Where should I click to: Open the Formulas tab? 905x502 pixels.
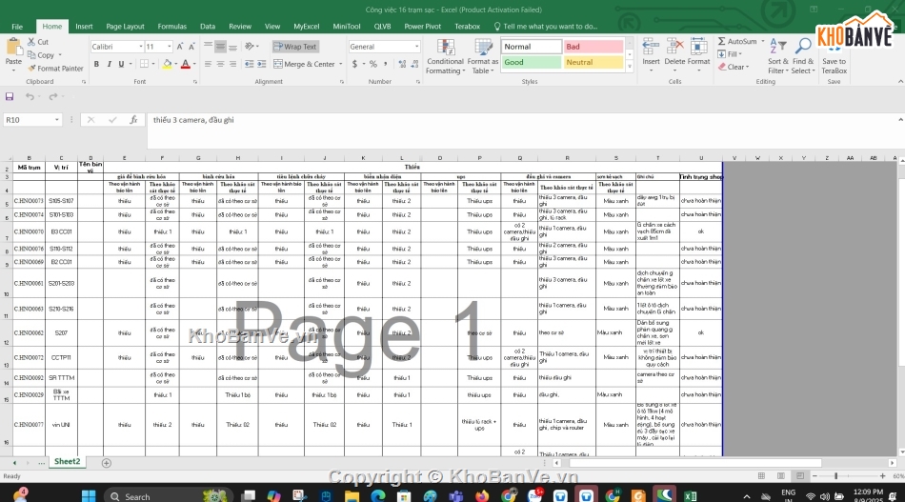(172, 27)
